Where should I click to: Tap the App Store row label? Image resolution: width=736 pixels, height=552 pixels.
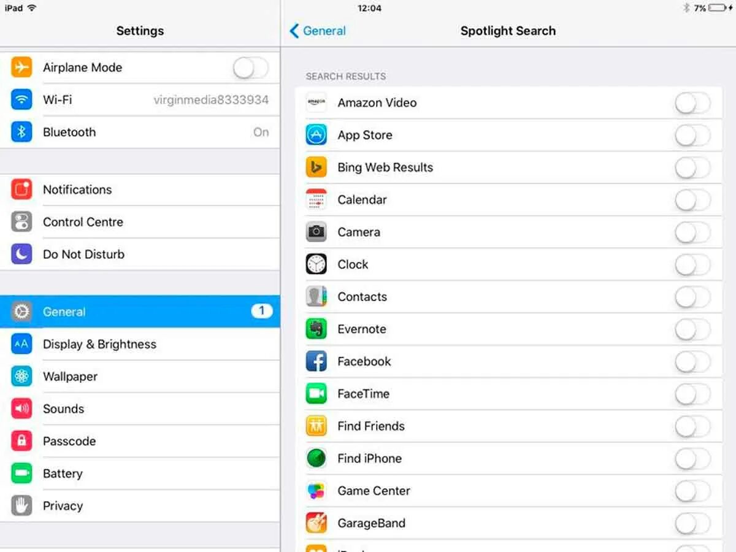click(365, 136)
